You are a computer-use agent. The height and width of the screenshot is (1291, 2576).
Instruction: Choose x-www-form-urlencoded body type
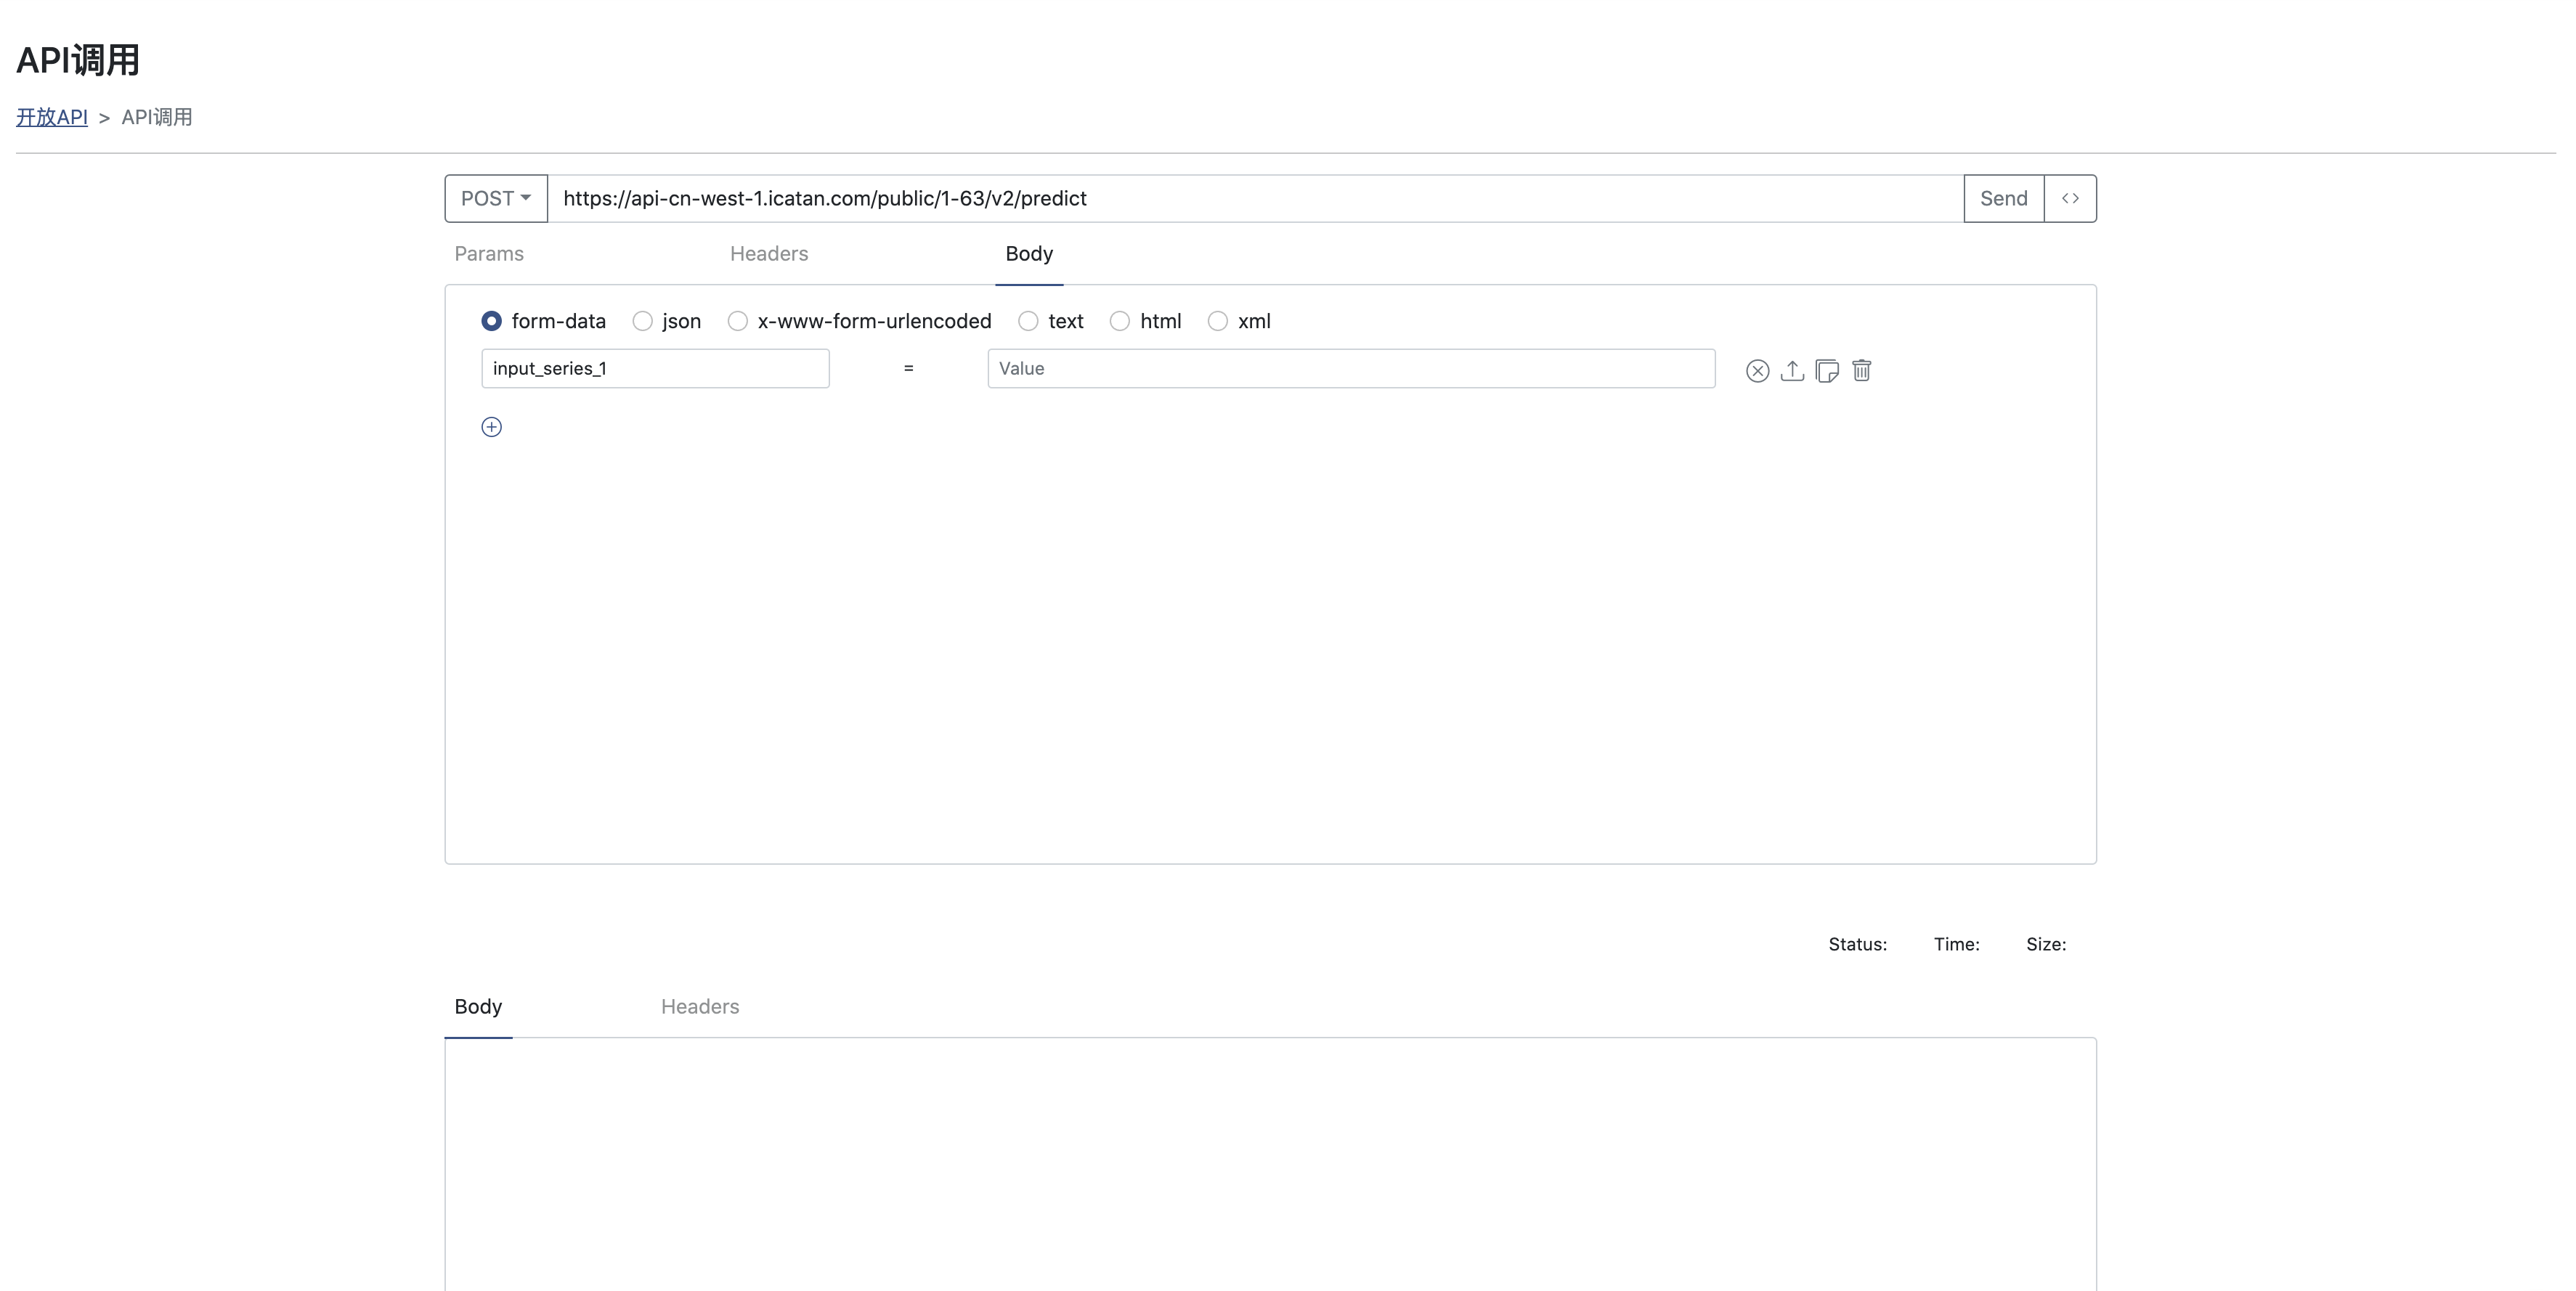point(738,321)
